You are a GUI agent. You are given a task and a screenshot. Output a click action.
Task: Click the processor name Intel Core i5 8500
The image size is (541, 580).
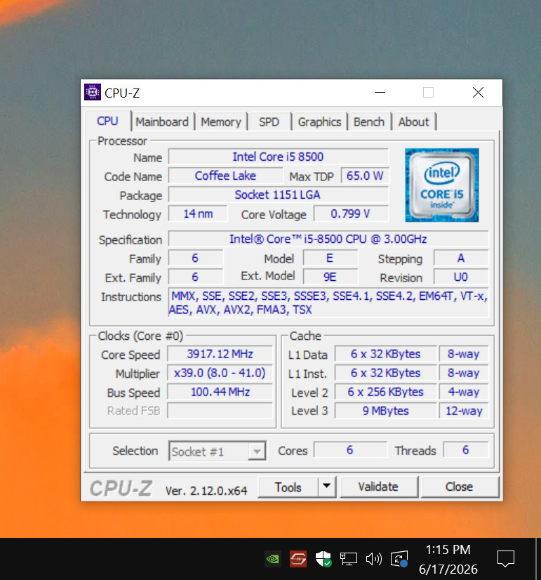278,157
